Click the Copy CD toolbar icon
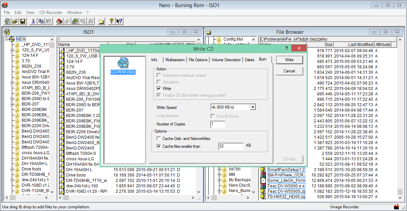Image resolution: width=407 pixels, height=211 pixels. coord(67,21)
